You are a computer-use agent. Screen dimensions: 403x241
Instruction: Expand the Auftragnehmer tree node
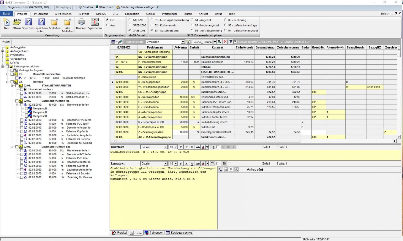pyautogui.click(x=3, y=51)
